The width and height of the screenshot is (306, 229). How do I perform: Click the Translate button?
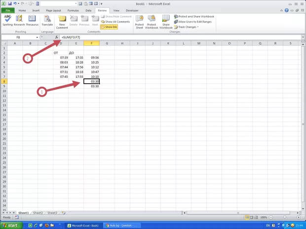(47, 21)
